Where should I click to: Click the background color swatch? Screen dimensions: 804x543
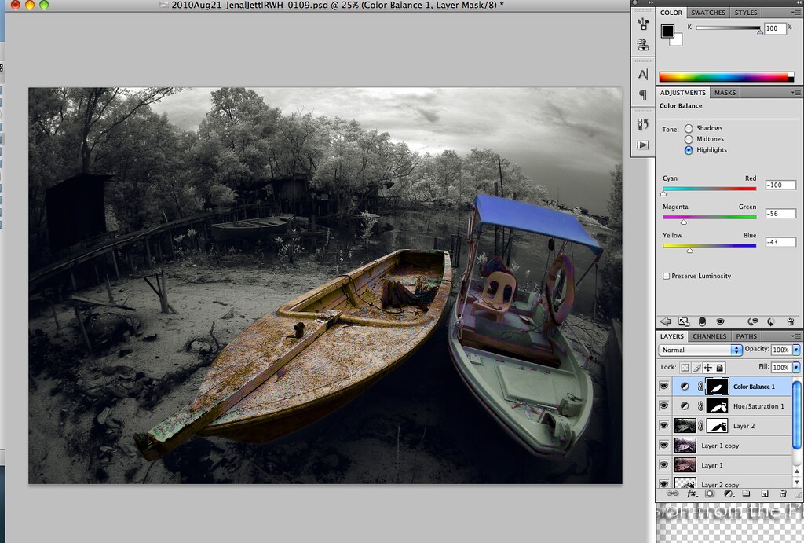pos(678,41)
